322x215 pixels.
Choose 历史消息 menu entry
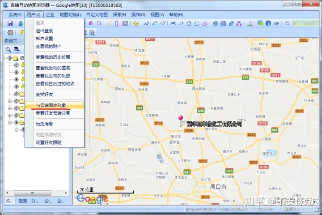(55, 124)
